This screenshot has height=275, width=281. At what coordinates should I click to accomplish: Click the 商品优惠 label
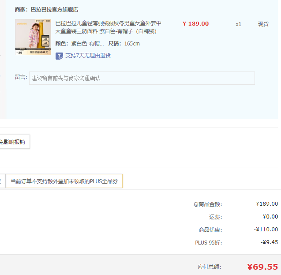[x=210, y=230]
